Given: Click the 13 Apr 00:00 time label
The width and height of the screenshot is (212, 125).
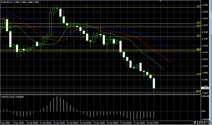Looking at the screenshot, I should point(46,123).
